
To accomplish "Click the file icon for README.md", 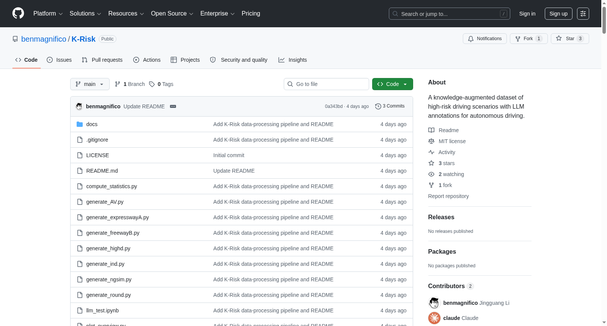I will click(80, 171).
